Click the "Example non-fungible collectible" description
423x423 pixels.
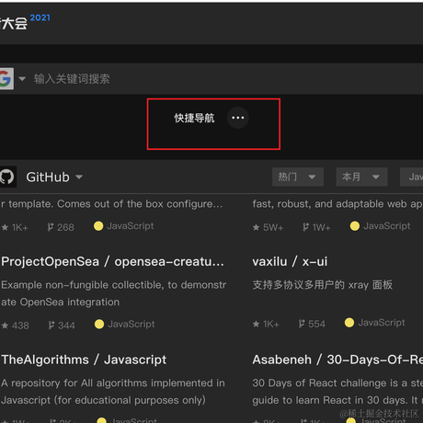[x=114, y=293]
